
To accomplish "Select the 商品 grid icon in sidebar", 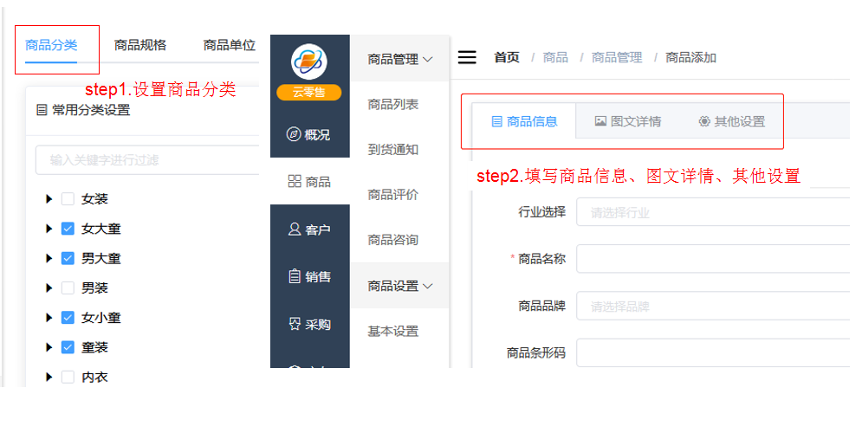I will point(295,181).
